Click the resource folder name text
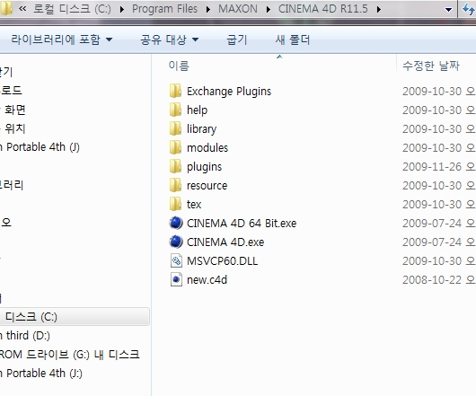476x396 pixels. [x=207, y=185]
